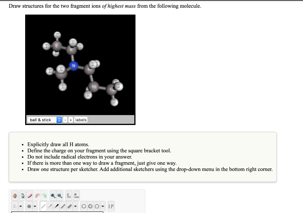The image size is (303, 213).
Task: Select the dashed bond tool
Action: point(50,206)
